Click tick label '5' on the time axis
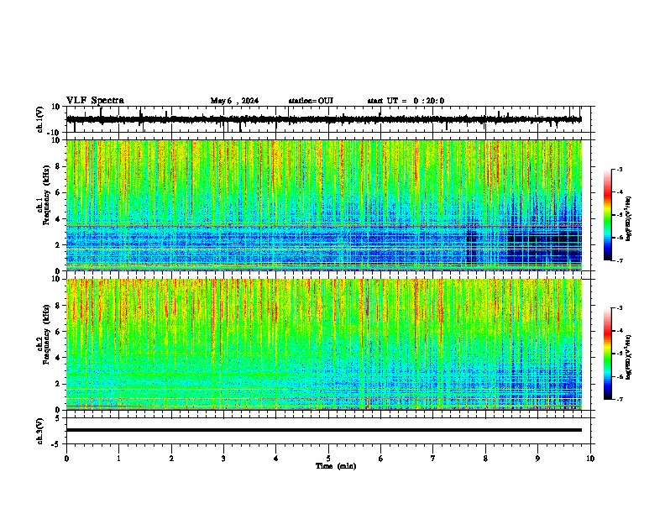 click(x=328, y=459)
